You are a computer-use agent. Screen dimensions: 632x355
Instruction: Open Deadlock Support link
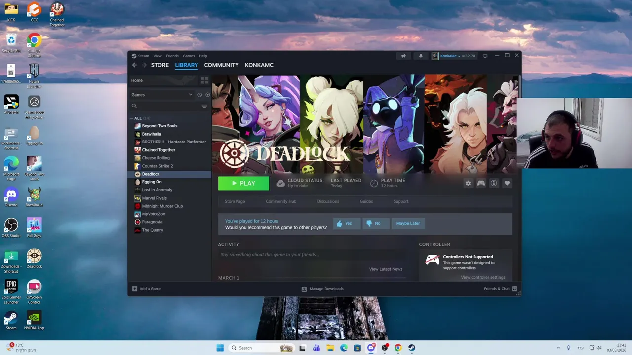pyautogui.click(x=401, y=201)
